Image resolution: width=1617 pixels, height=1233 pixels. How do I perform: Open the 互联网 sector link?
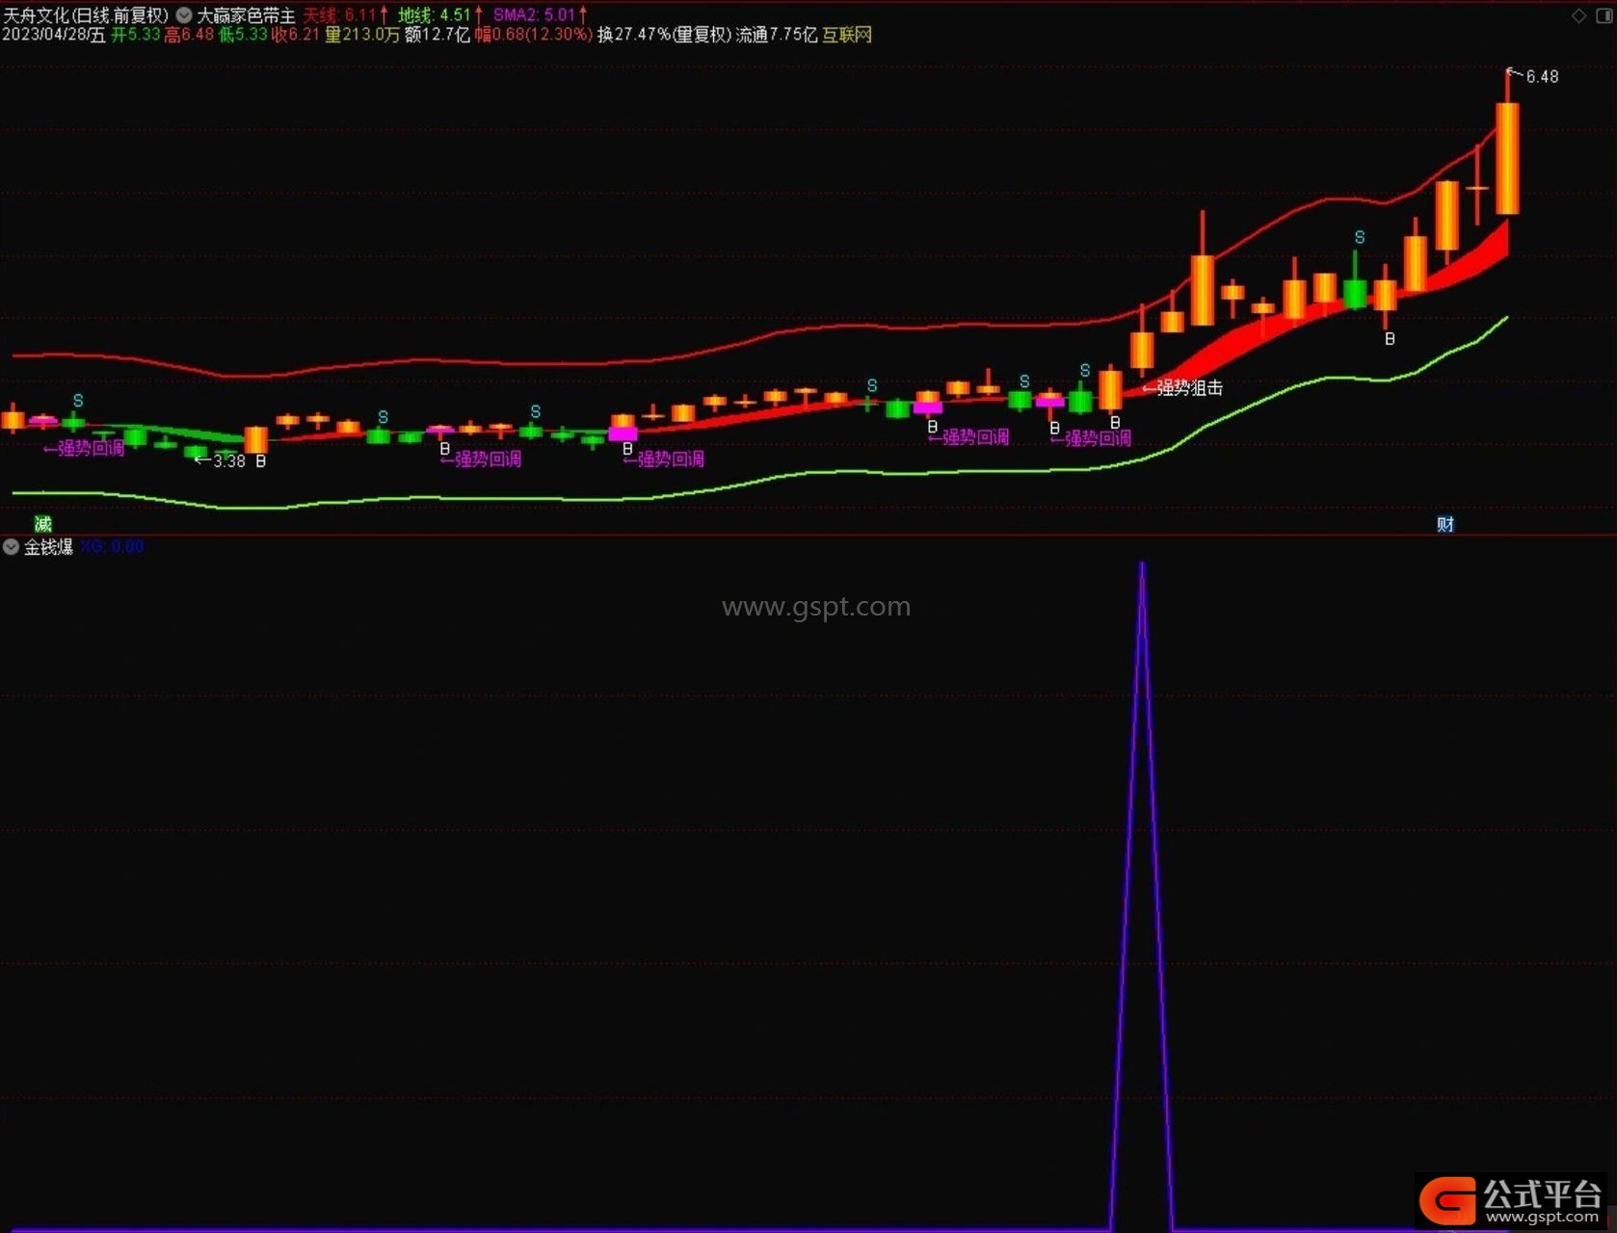(x=847, y=35)
